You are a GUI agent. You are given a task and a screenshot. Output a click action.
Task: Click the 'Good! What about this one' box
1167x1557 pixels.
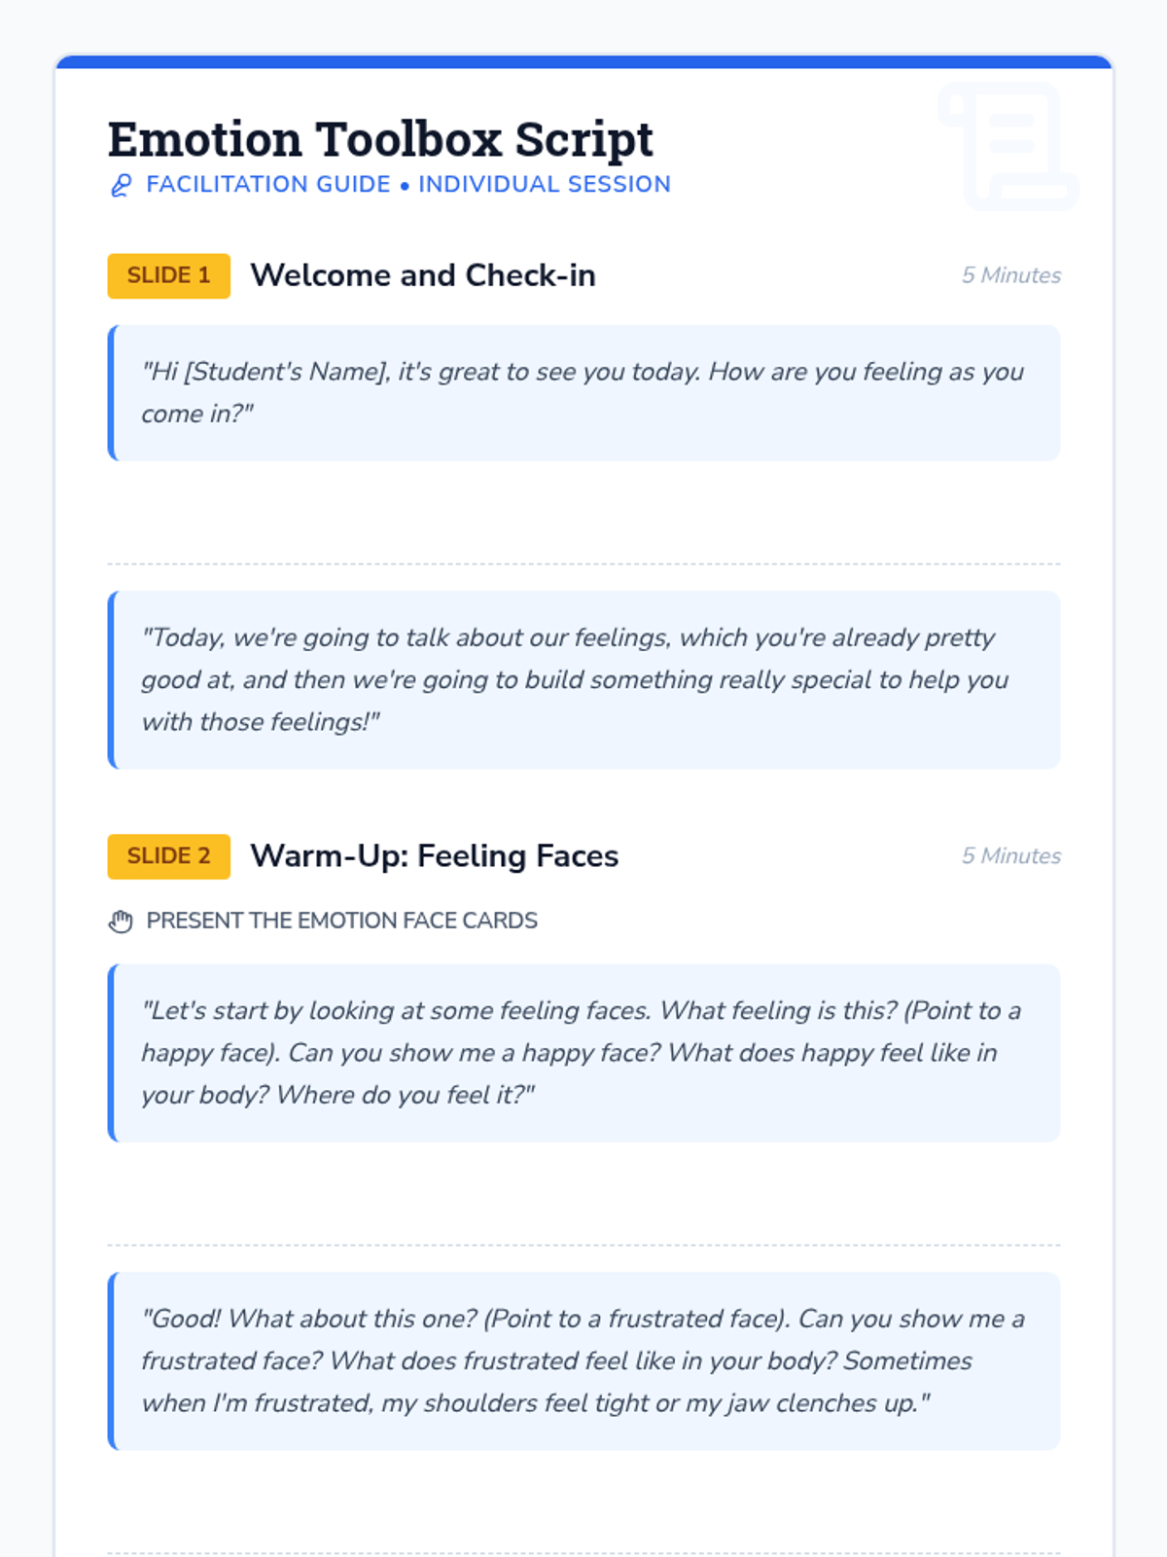pyautogui.click(x=583, y=1360)
